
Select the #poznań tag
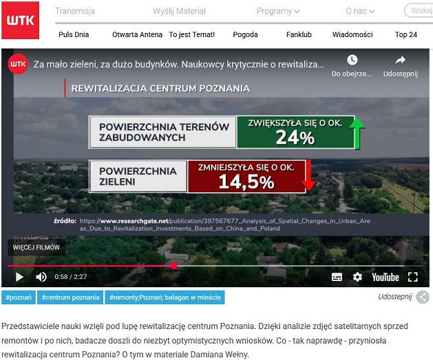tap(19, 297)
